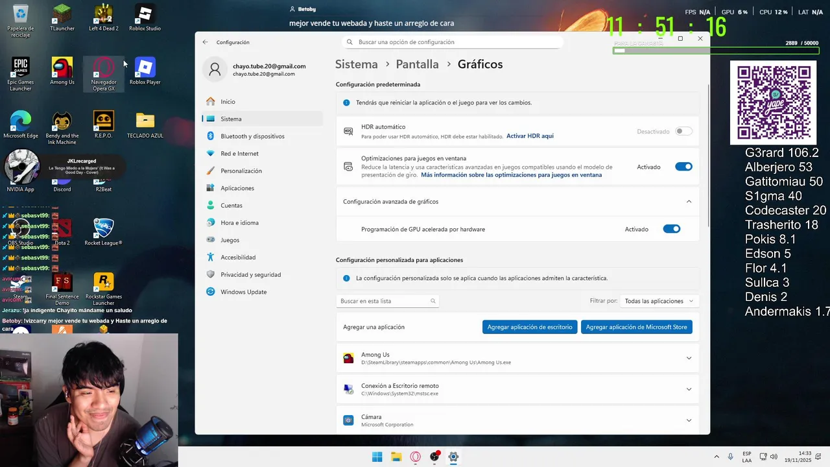Toggle HDR automático switch

[x=683, y=131]
